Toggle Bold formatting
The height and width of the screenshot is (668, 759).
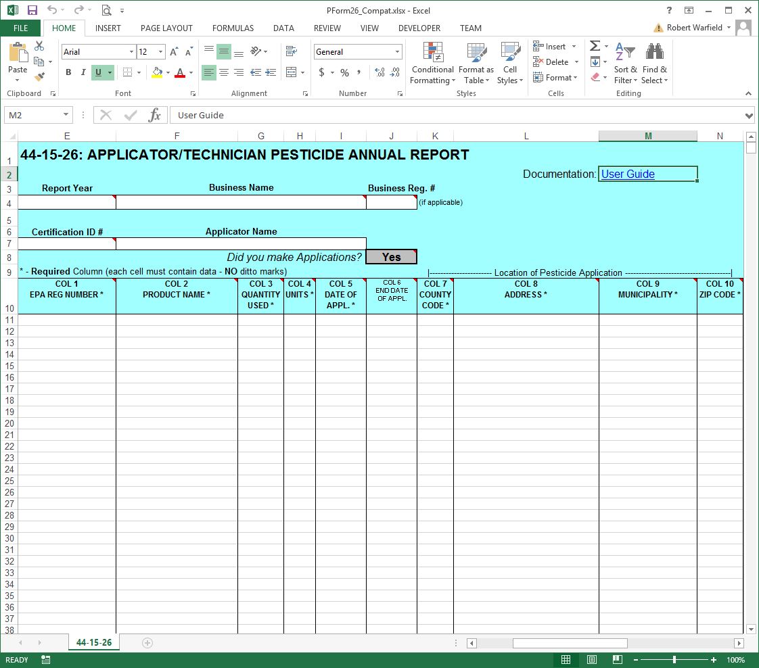[68, 72]
